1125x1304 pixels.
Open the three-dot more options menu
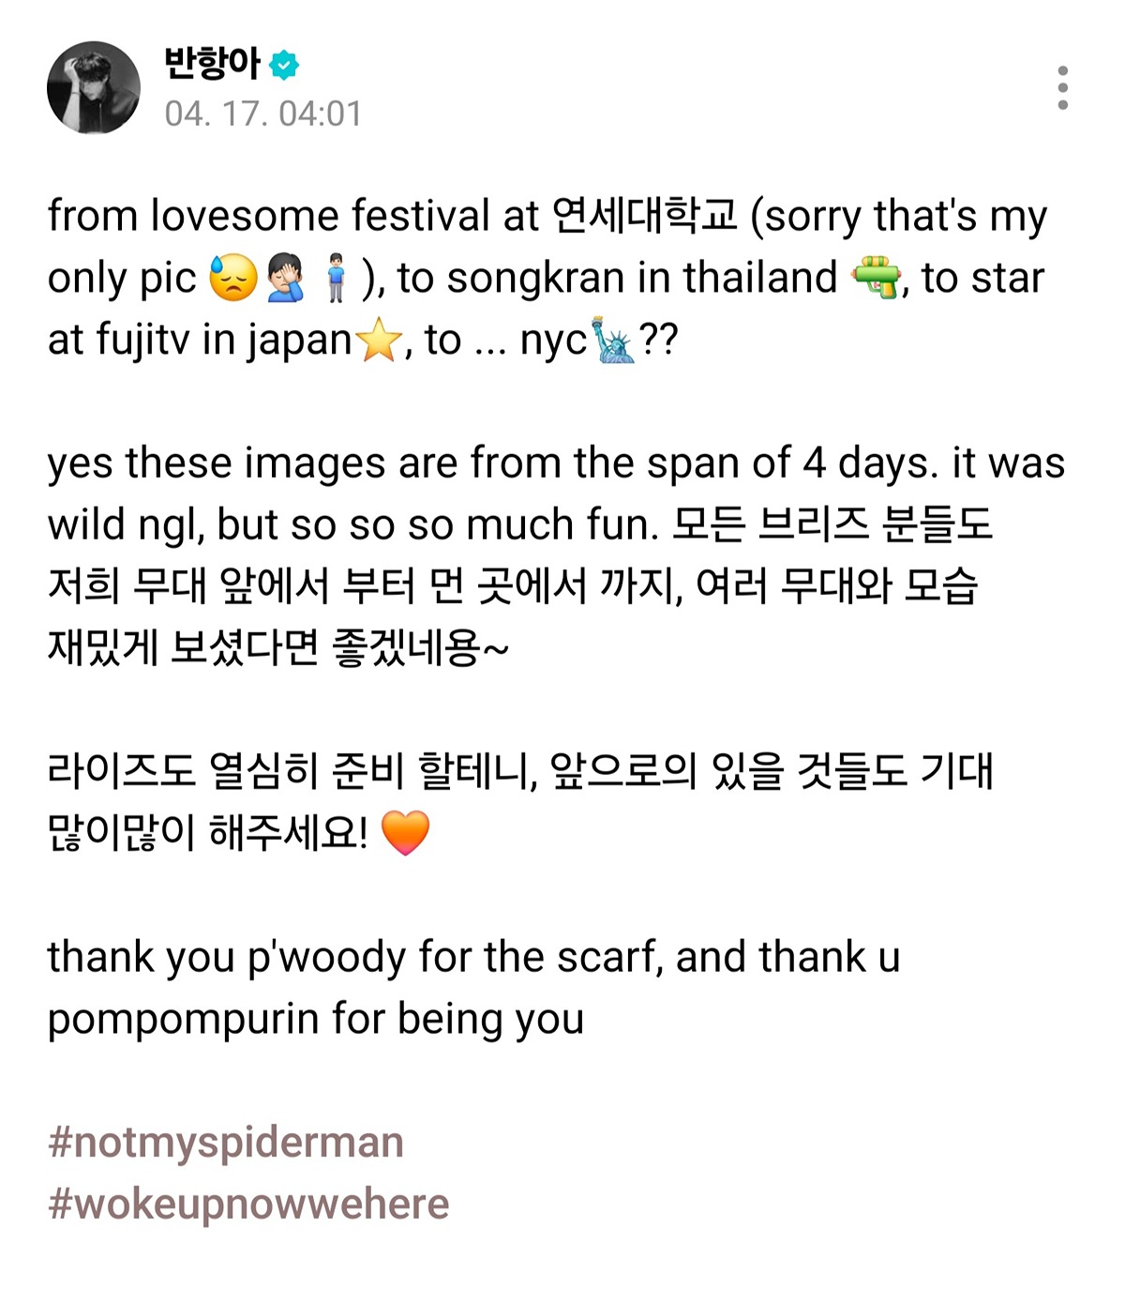tap(1062, 88)
